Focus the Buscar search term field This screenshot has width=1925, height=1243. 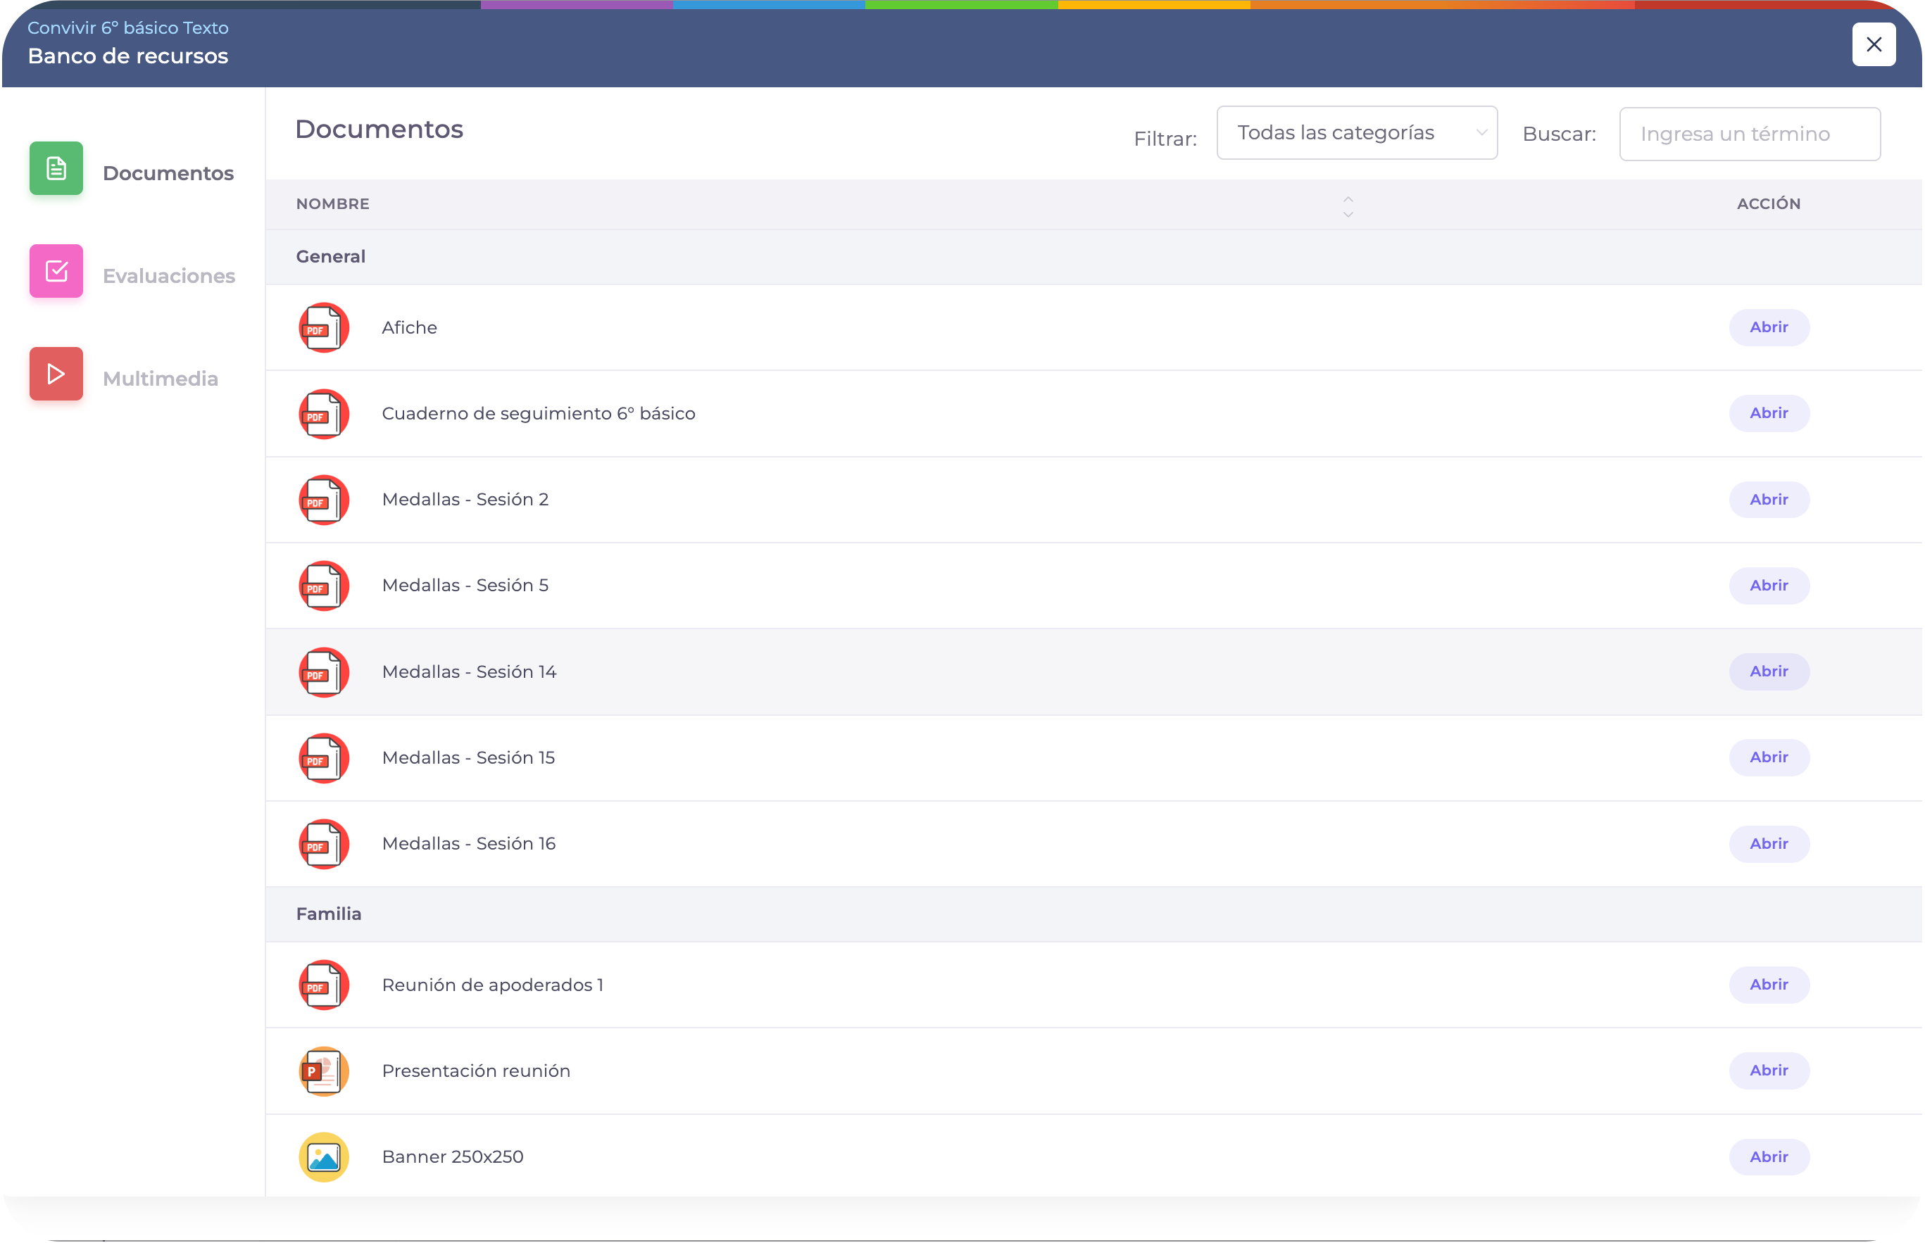coord(1750,134)
